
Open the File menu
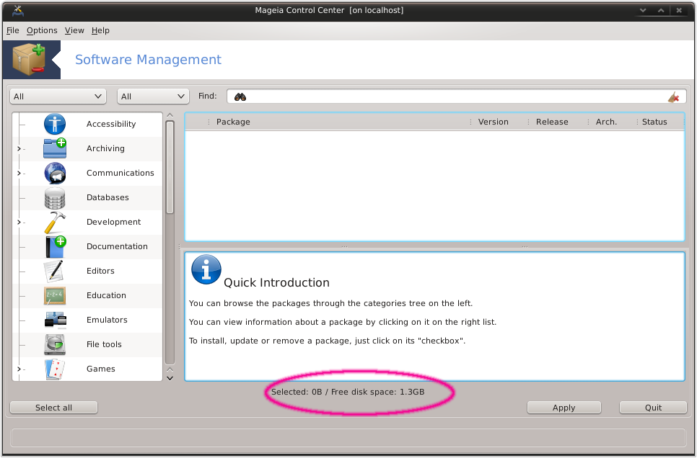[13, 30]
